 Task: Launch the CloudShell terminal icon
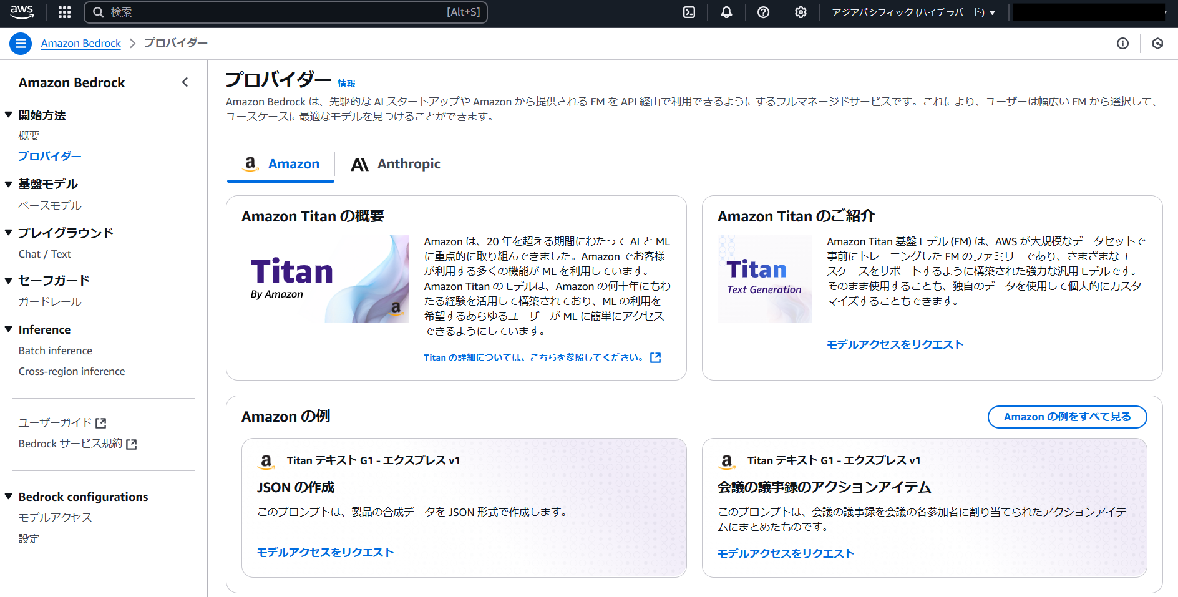pos(689,12)
